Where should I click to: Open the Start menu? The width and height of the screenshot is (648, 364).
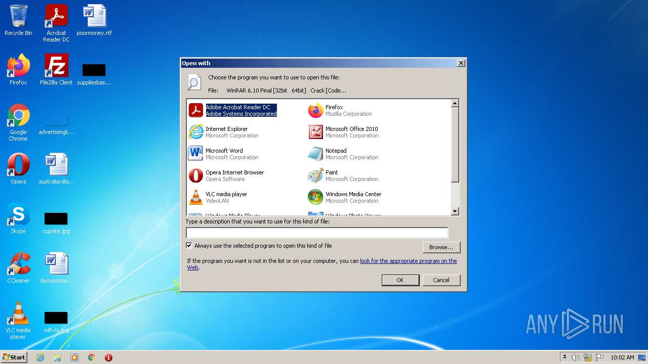click(x=14, y=357)
